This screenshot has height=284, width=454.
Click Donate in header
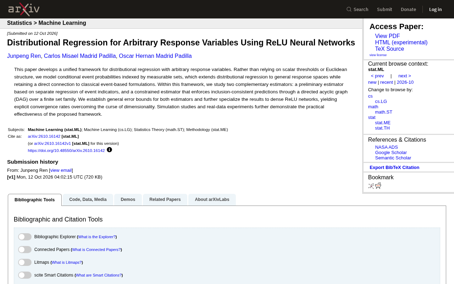tap(408, 9)
